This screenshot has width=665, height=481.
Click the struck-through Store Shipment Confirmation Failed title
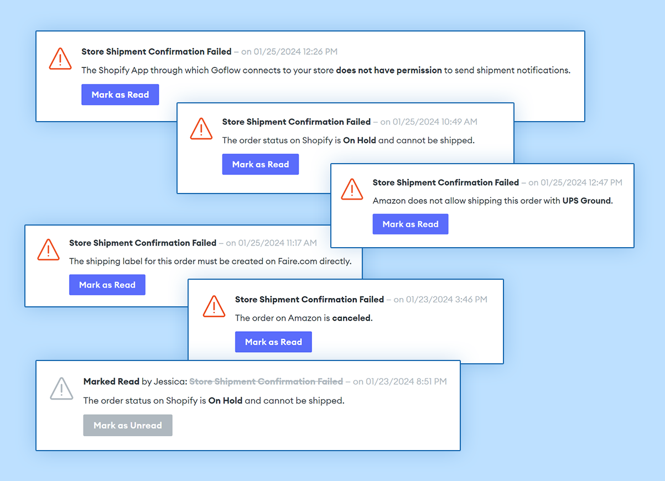(266, 381)
